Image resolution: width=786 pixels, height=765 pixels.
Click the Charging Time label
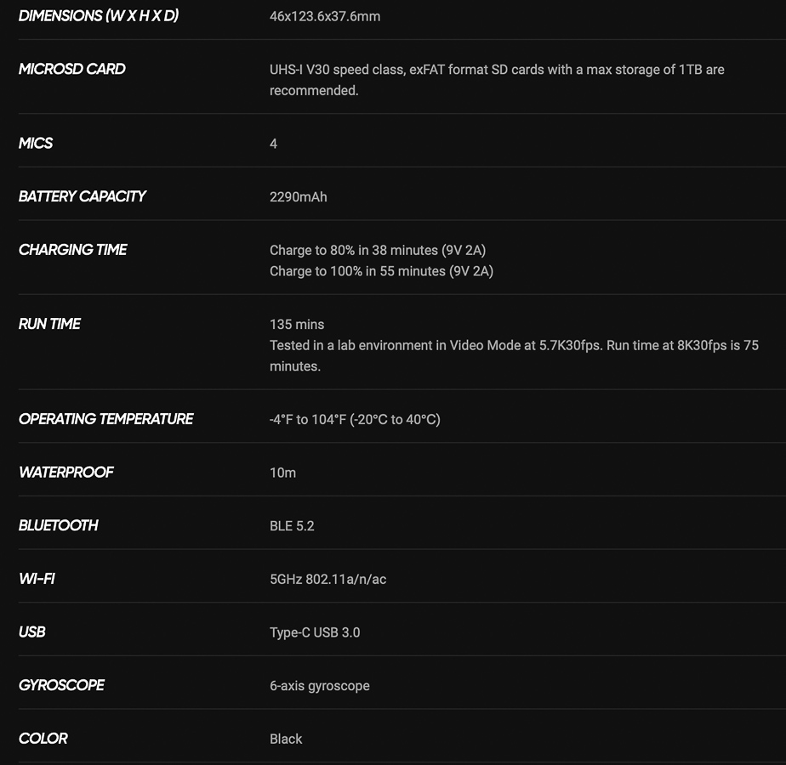(72, 250)
